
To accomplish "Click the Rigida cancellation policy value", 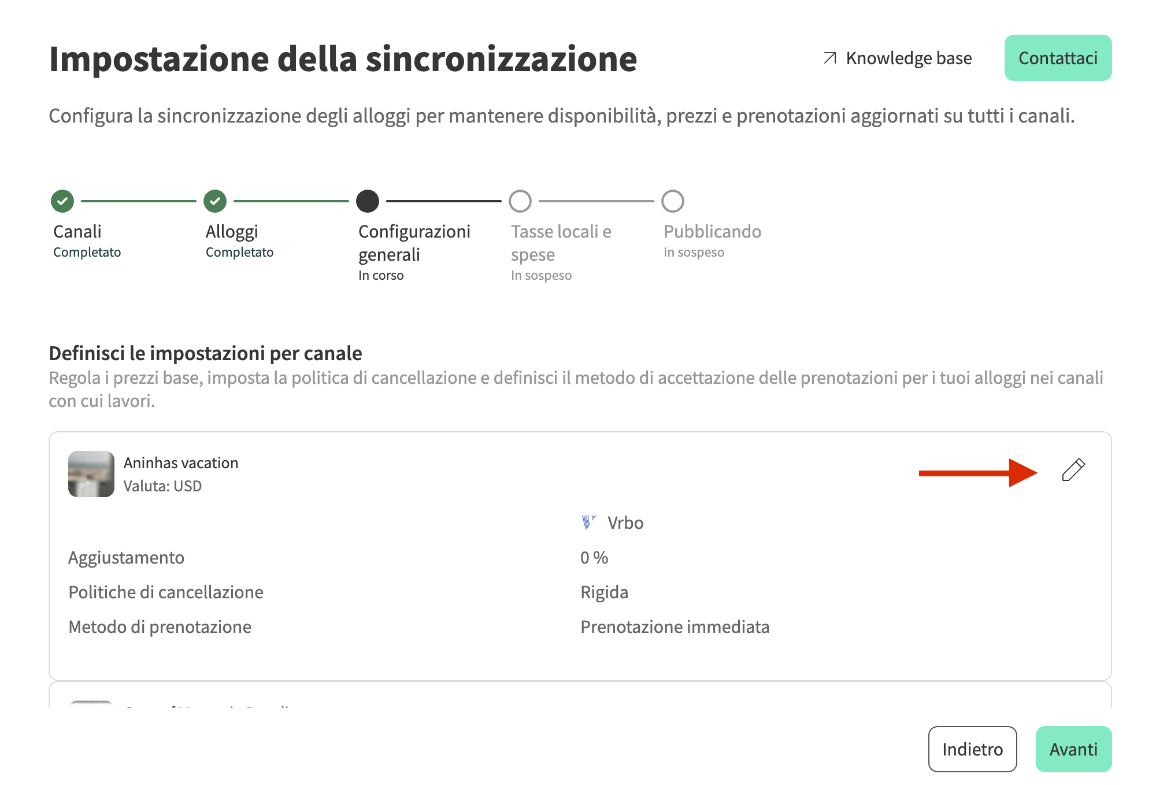I will (x=604, y=592).
